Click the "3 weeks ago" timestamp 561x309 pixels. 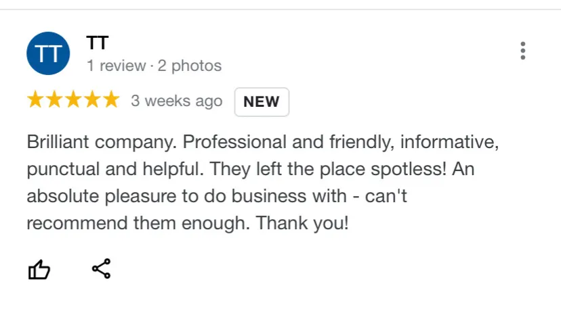pyautogui.click(x=176, y=101)
